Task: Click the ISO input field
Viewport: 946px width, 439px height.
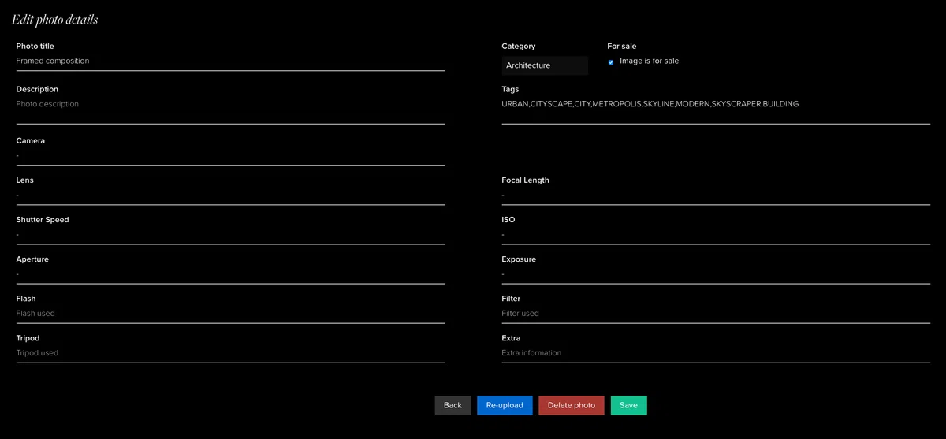Action: click(716, 235)
